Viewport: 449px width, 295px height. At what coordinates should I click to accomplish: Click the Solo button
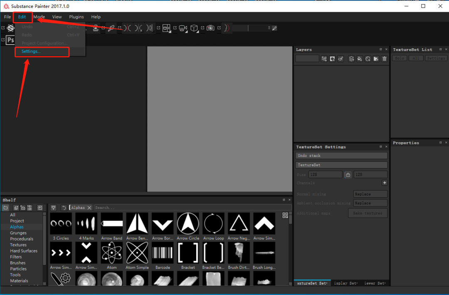pyautogui.click(x=400, y=58)
